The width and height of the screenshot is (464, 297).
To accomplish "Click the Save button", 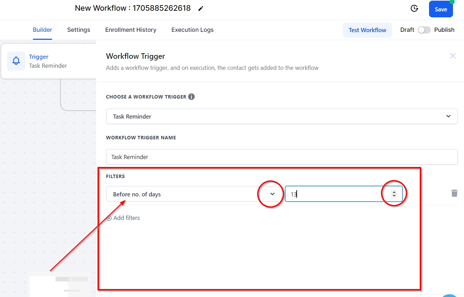I will coord(441,9).
